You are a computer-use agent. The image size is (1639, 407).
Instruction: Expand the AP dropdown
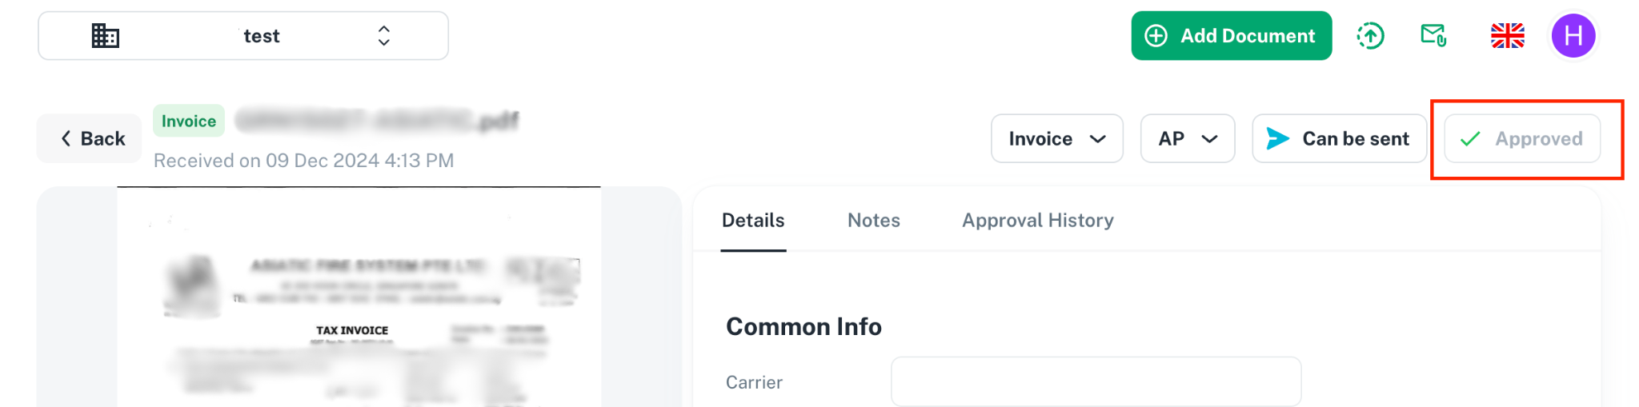click(1187, 139)
